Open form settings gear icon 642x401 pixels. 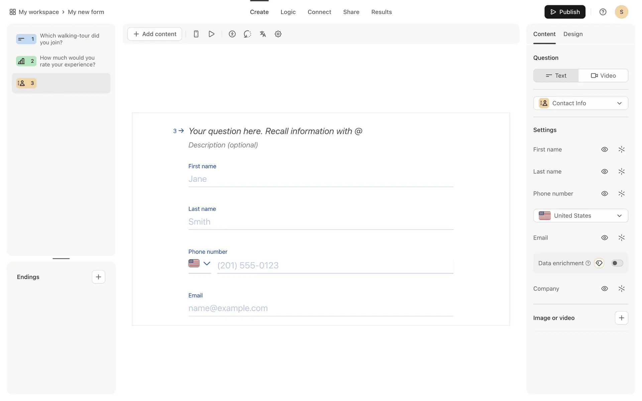(x=278, y=34)
